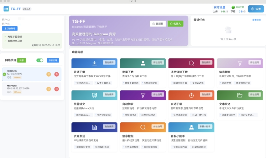
Task: Click the 设置下载目录 tag under 普通下载
Action: coord(103,83)
